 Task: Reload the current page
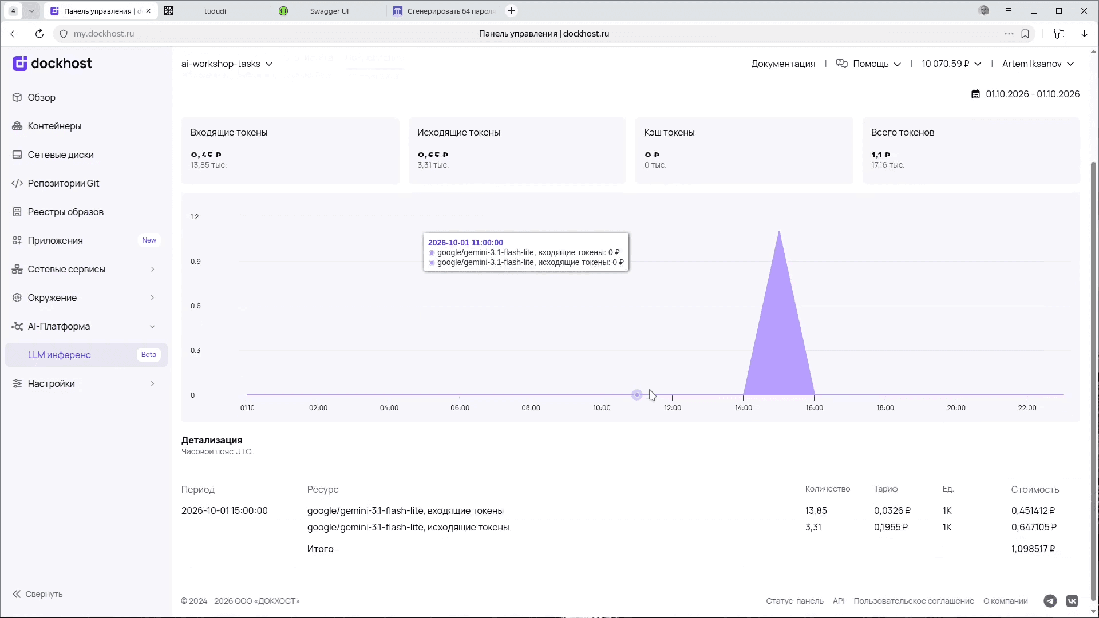(x=39, y=34)
